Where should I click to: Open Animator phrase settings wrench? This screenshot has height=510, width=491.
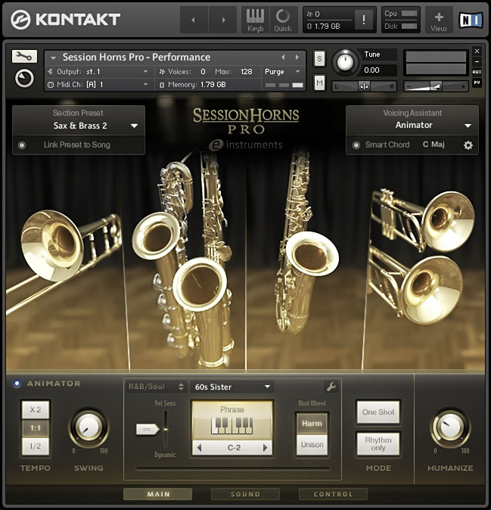(331, 387)
